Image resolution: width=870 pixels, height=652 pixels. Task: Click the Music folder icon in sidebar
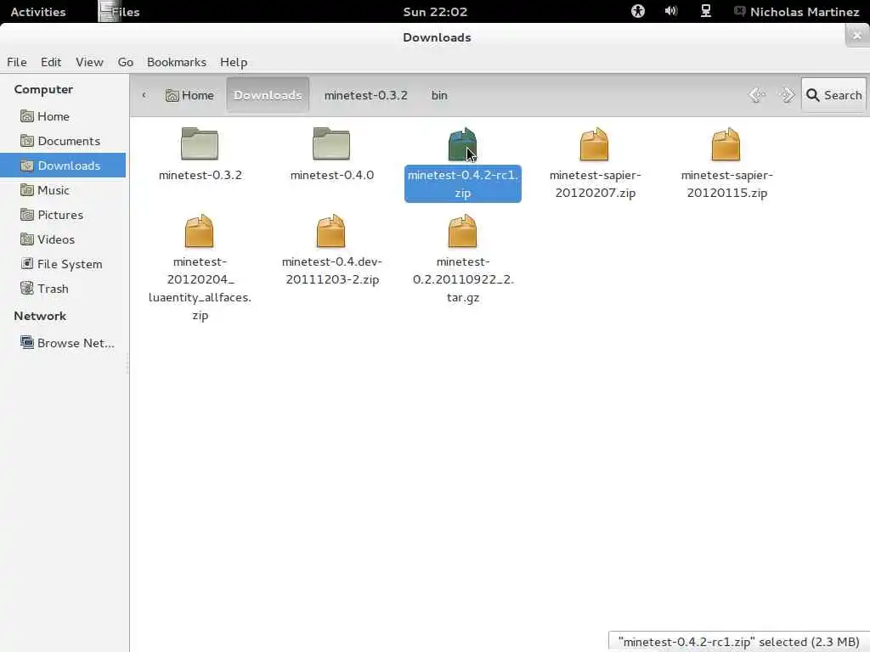(x=26, y=189)
